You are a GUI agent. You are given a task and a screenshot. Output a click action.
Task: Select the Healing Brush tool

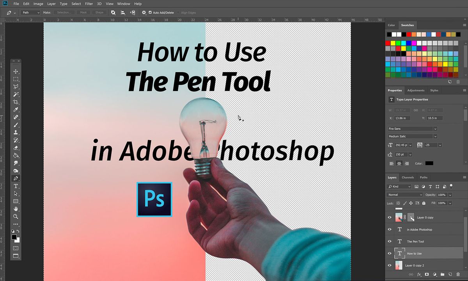[x=16, y=117]
